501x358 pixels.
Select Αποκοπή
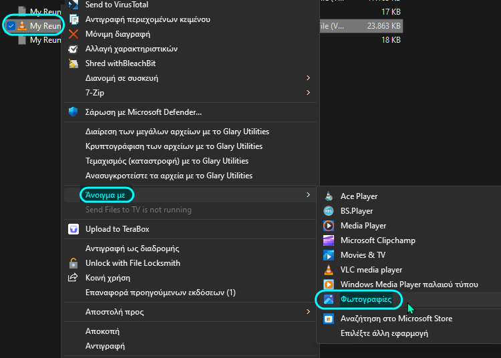click(190, 331)
